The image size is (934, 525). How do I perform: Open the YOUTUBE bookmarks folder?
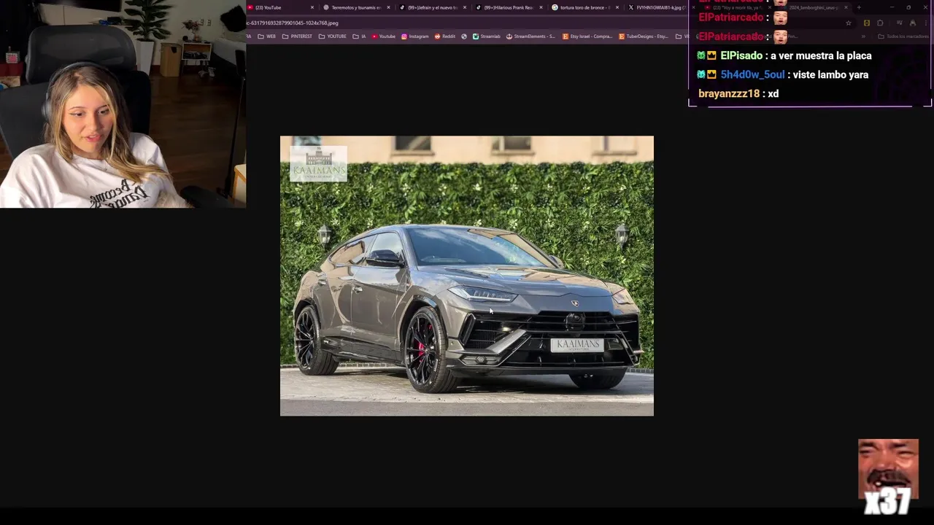point(332,36)
